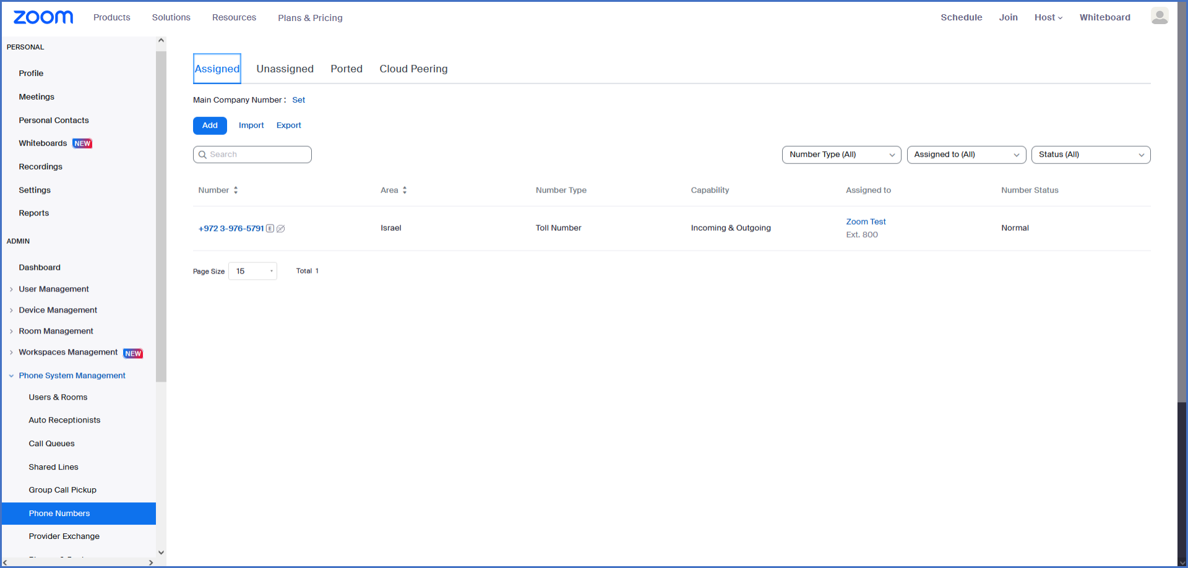
Task: Click the blue Add button
Action: (x=210, y=126)
